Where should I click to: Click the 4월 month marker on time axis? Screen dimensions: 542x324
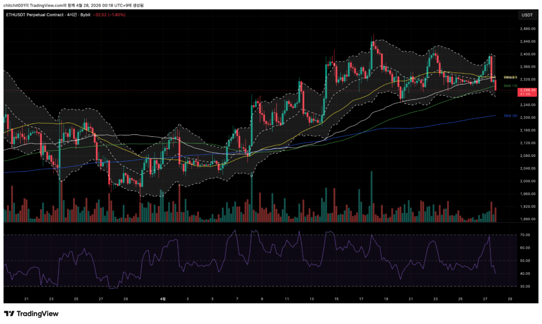point(163,299)
